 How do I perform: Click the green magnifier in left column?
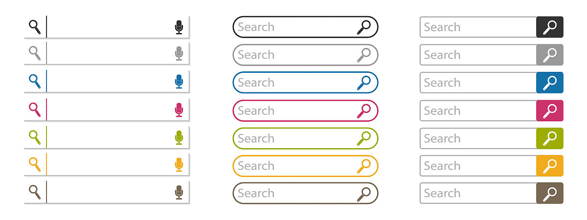pos(35,137)
